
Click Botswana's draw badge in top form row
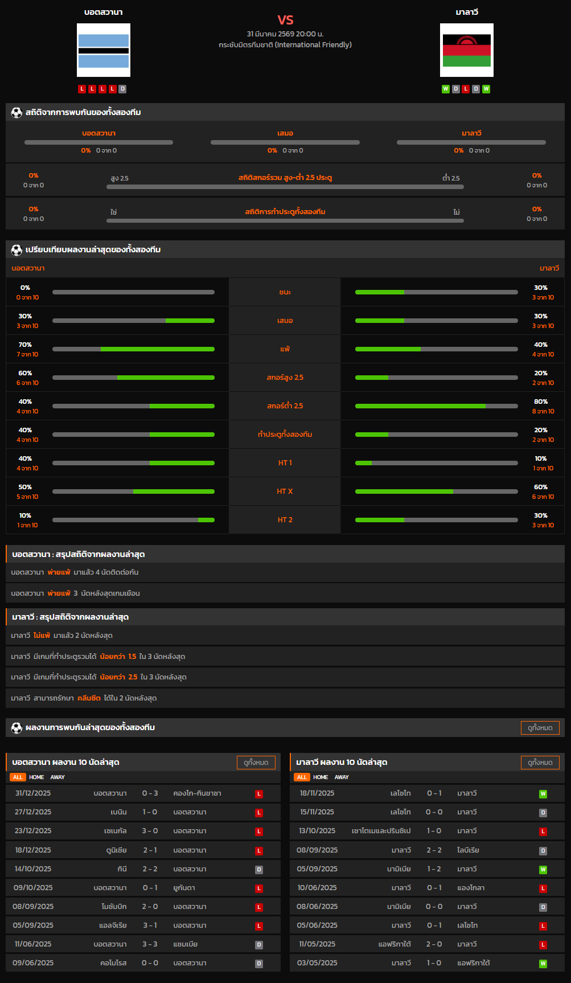click(x=122, y=89)
